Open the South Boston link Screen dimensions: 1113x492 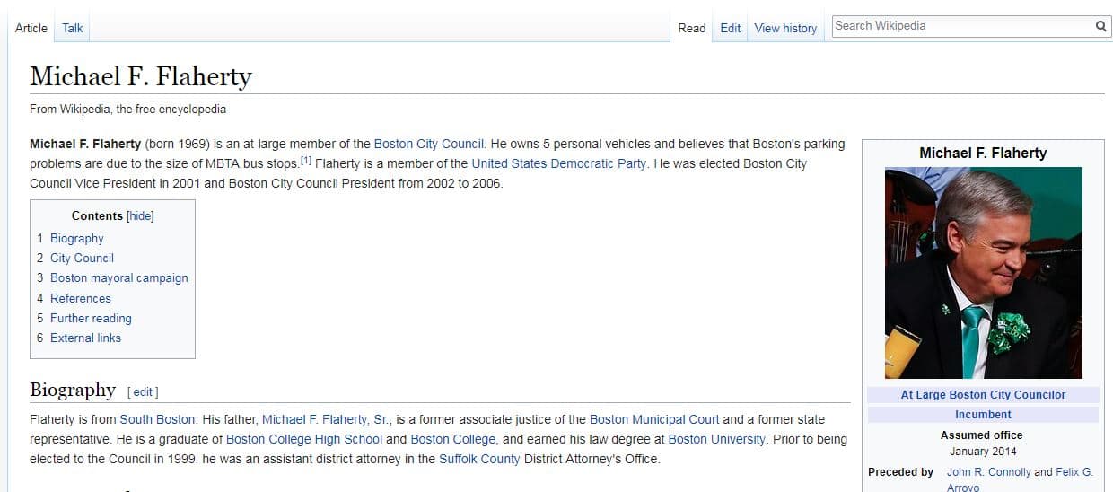pos(157,419)
